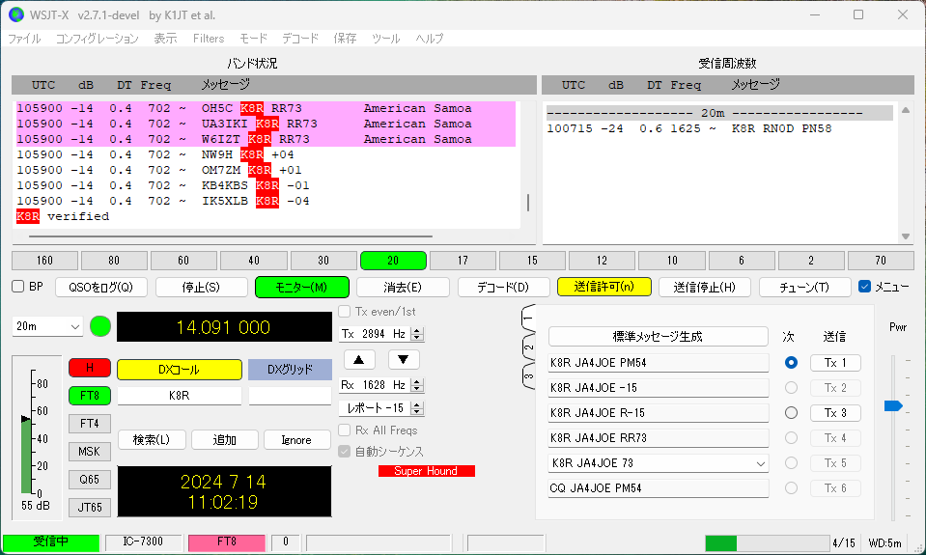This screenshot has width=926, height=555.
Task: Toggle the red H hound mode button
Action: pyautogui.click(x=90, y=368)
